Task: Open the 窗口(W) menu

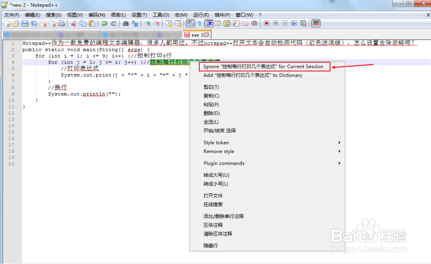Action: click(x=244, y=15)
